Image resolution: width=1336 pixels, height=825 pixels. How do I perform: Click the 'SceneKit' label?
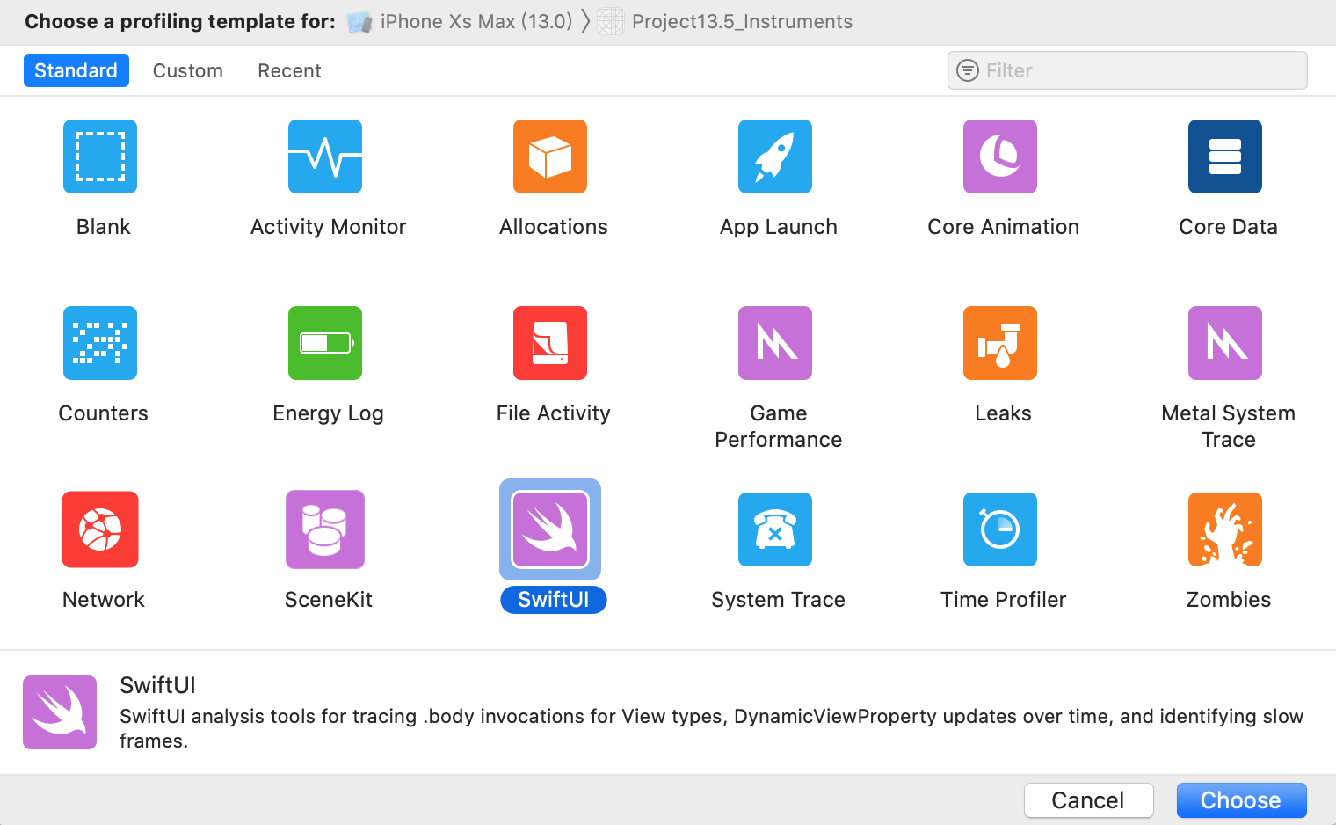tap(329, 600)
